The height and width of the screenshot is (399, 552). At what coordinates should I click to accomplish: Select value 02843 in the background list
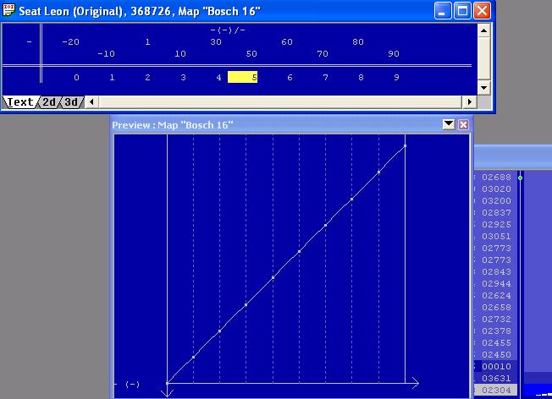point(496,271)
